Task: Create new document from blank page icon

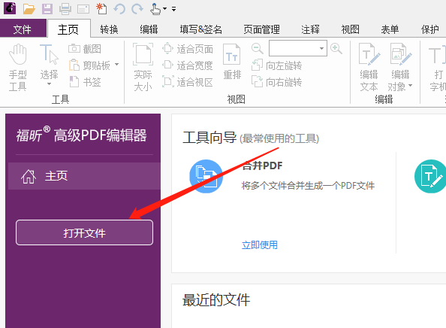Action: coord(101,8)
